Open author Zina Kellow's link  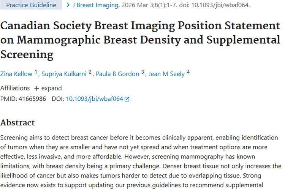[x=16, y=74]
